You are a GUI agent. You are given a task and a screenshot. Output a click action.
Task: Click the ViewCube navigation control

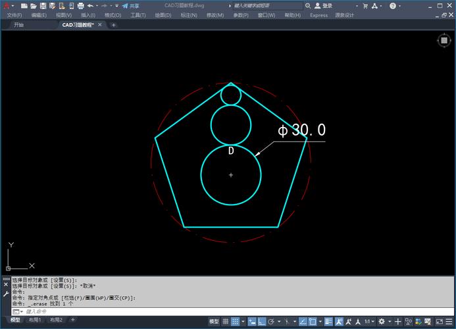tap(443, 40)
